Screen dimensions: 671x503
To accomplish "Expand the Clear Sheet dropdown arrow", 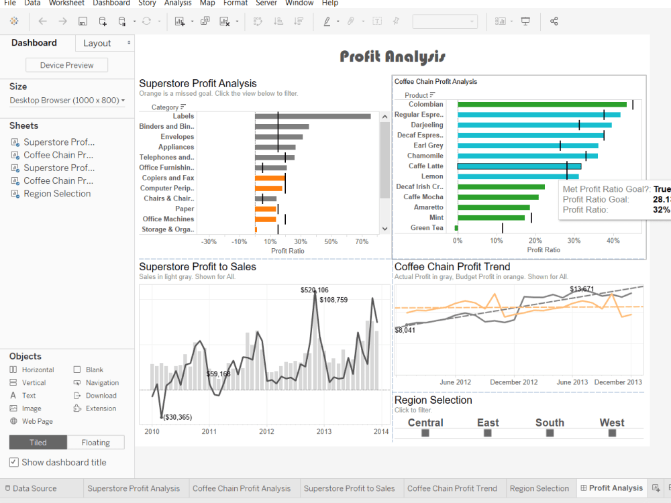I will (x=237, y=21).
